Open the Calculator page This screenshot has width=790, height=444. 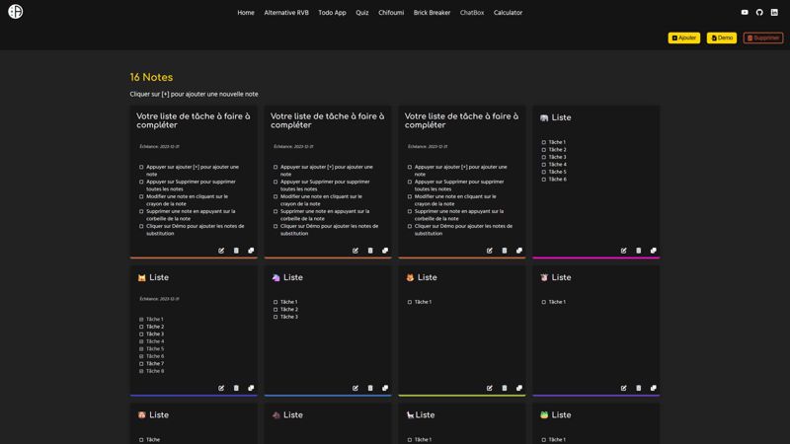[508, 13]
